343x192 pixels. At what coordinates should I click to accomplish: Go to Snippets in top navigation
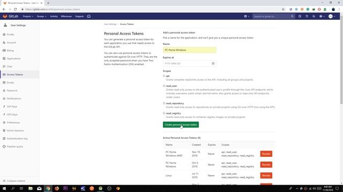pyautogui.click(x=79, y=17)
